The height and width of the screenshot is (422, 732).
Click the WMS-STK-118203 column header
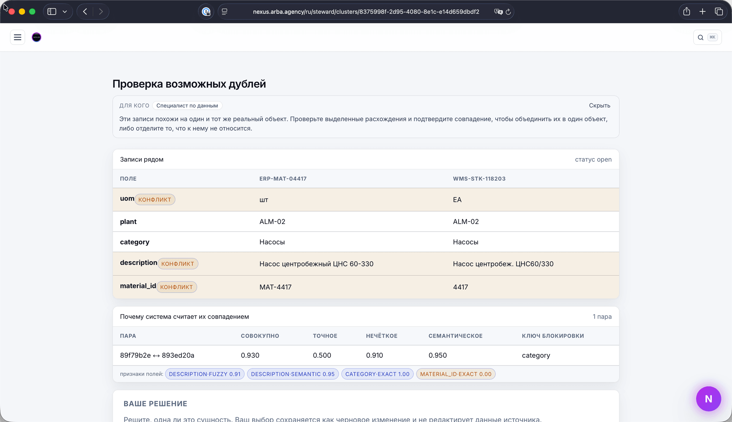point(479,179)
